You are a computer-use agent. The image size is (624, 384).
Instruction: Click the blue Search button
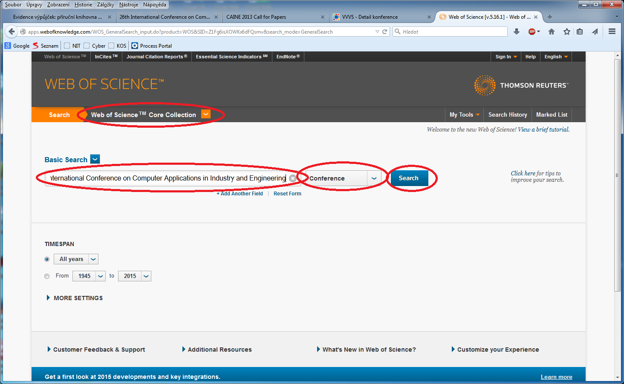click(x=409, y=178)
